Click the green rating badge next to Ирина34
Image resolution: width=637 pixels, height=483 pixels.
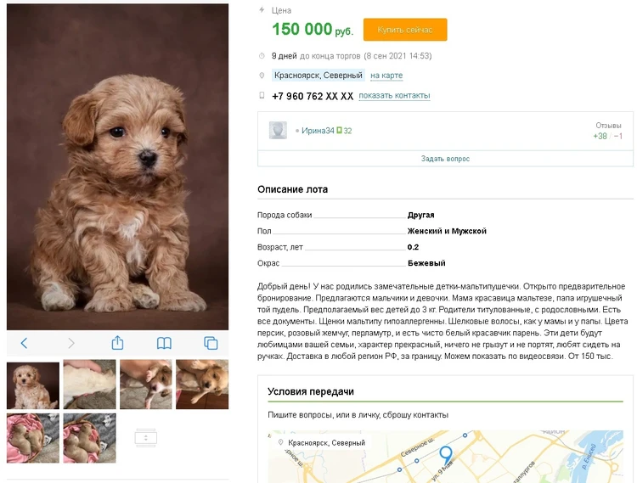point(339,131)
